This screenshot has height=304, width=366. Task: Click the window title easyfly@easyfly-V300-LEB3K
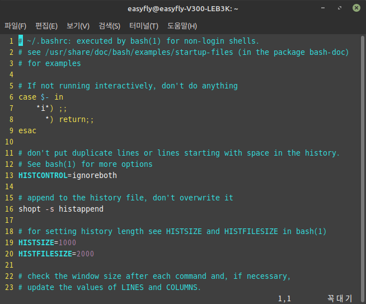[x=183, y=9]
